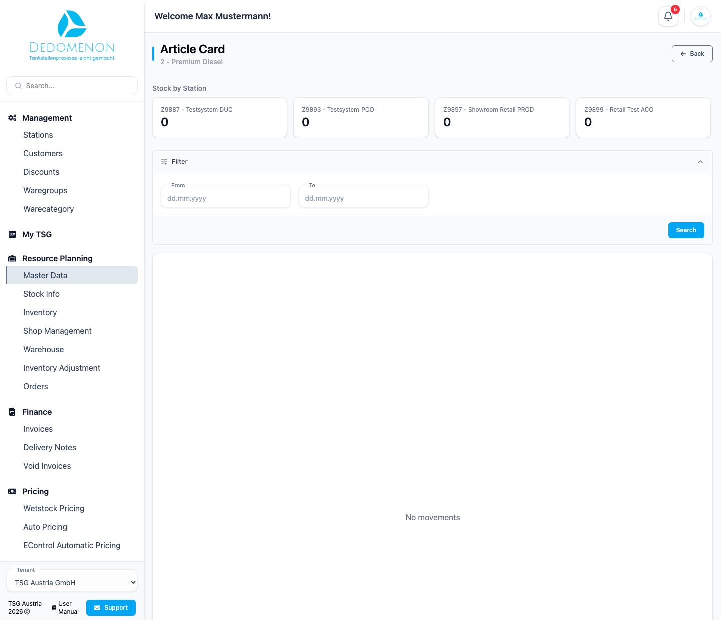Open Customers in the sidebar
Image resolution: width=721 pixels, height=620 pixels.
coord(72,153)
